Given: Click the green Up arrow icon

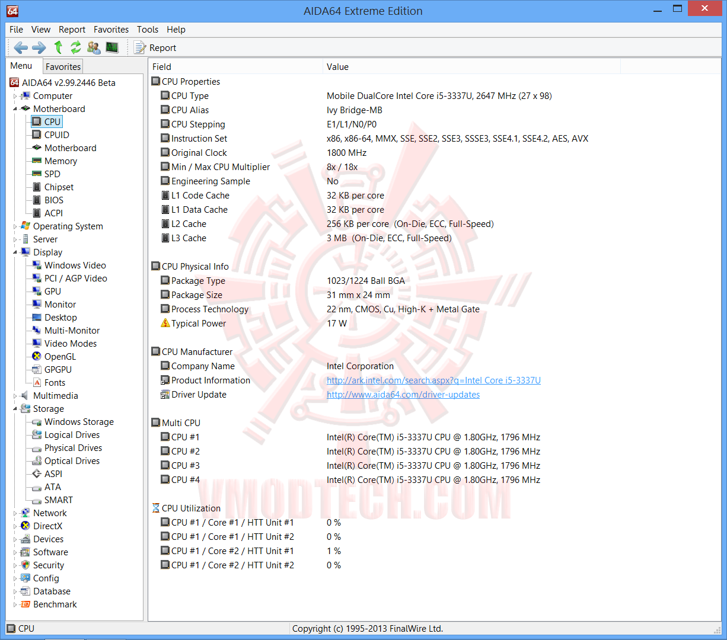Looking at the screenshot, I should coord(58,47).
